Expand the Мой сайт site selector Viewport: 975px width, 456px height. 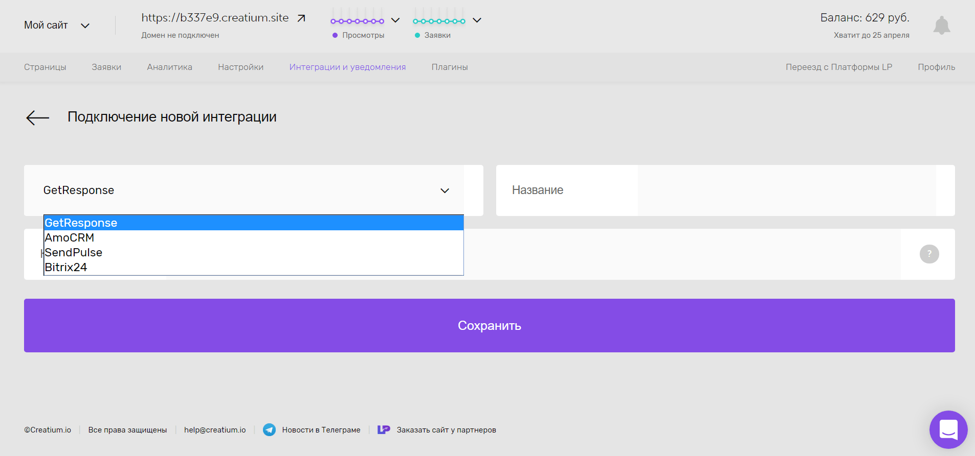click(57, 25)
